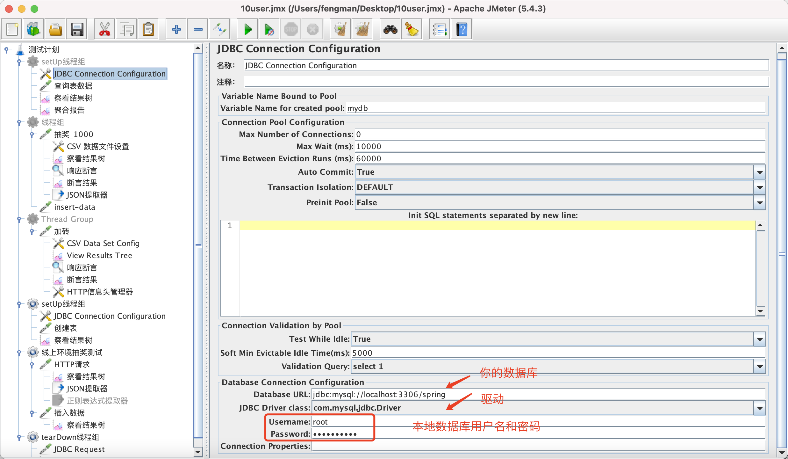The width and height of the screenshot is (788, 459).
Task: Collapse the tearDown线程组 node
Action: (x=19, y=437)
